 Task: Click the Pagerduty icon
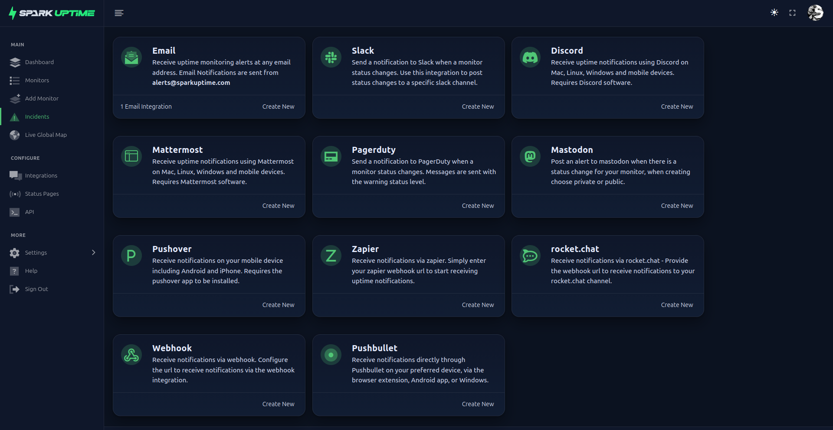coord(331,156)
